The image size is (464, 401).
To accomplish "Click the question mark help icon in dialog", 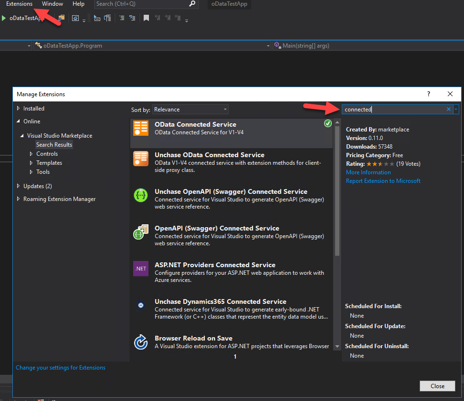I will pyautogui.click(x=428, y=94).
